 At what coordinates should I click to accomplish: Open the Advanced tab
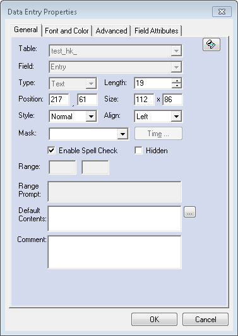111,31
